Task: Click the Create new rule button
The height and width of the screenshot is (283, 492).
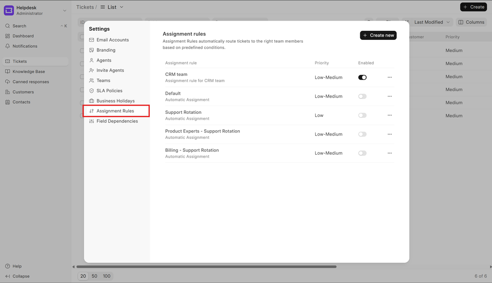Action: [x=378, y=35]
